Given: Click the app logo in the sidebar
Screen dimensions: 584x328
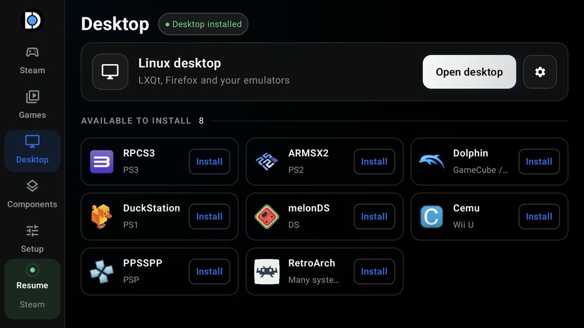Looking at the screenshot, I should coord(32,20).
